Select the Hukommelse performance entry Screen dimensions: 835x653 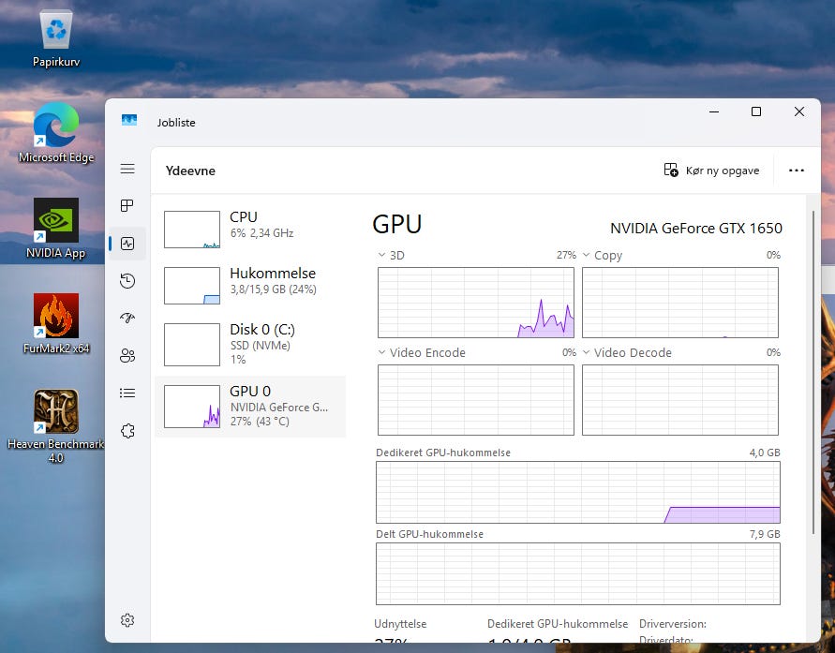click(250, 285)
